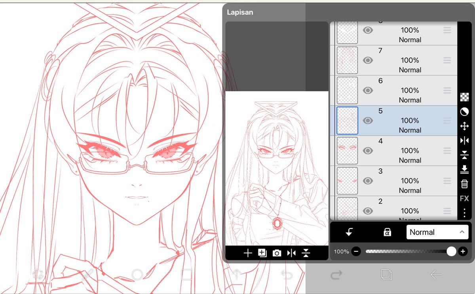475x294 pixels.
Task: Grab layer 7 reorder handle
Action: pos(447,60)
